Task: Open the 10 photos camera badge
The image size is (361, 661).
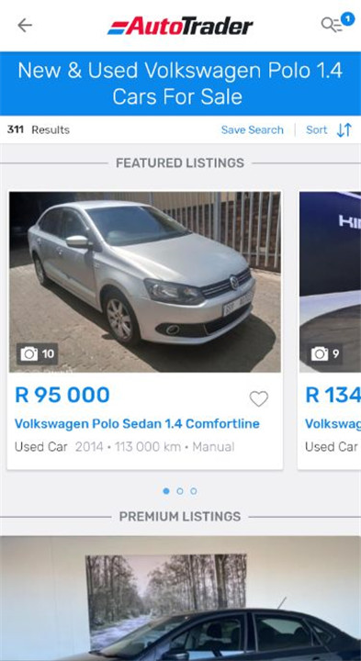Action: [x=37, y=354]
